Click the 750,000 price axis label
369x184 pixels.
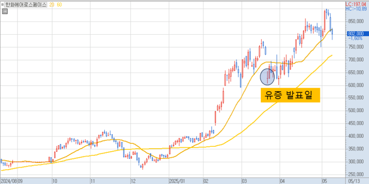click(356, 47)
